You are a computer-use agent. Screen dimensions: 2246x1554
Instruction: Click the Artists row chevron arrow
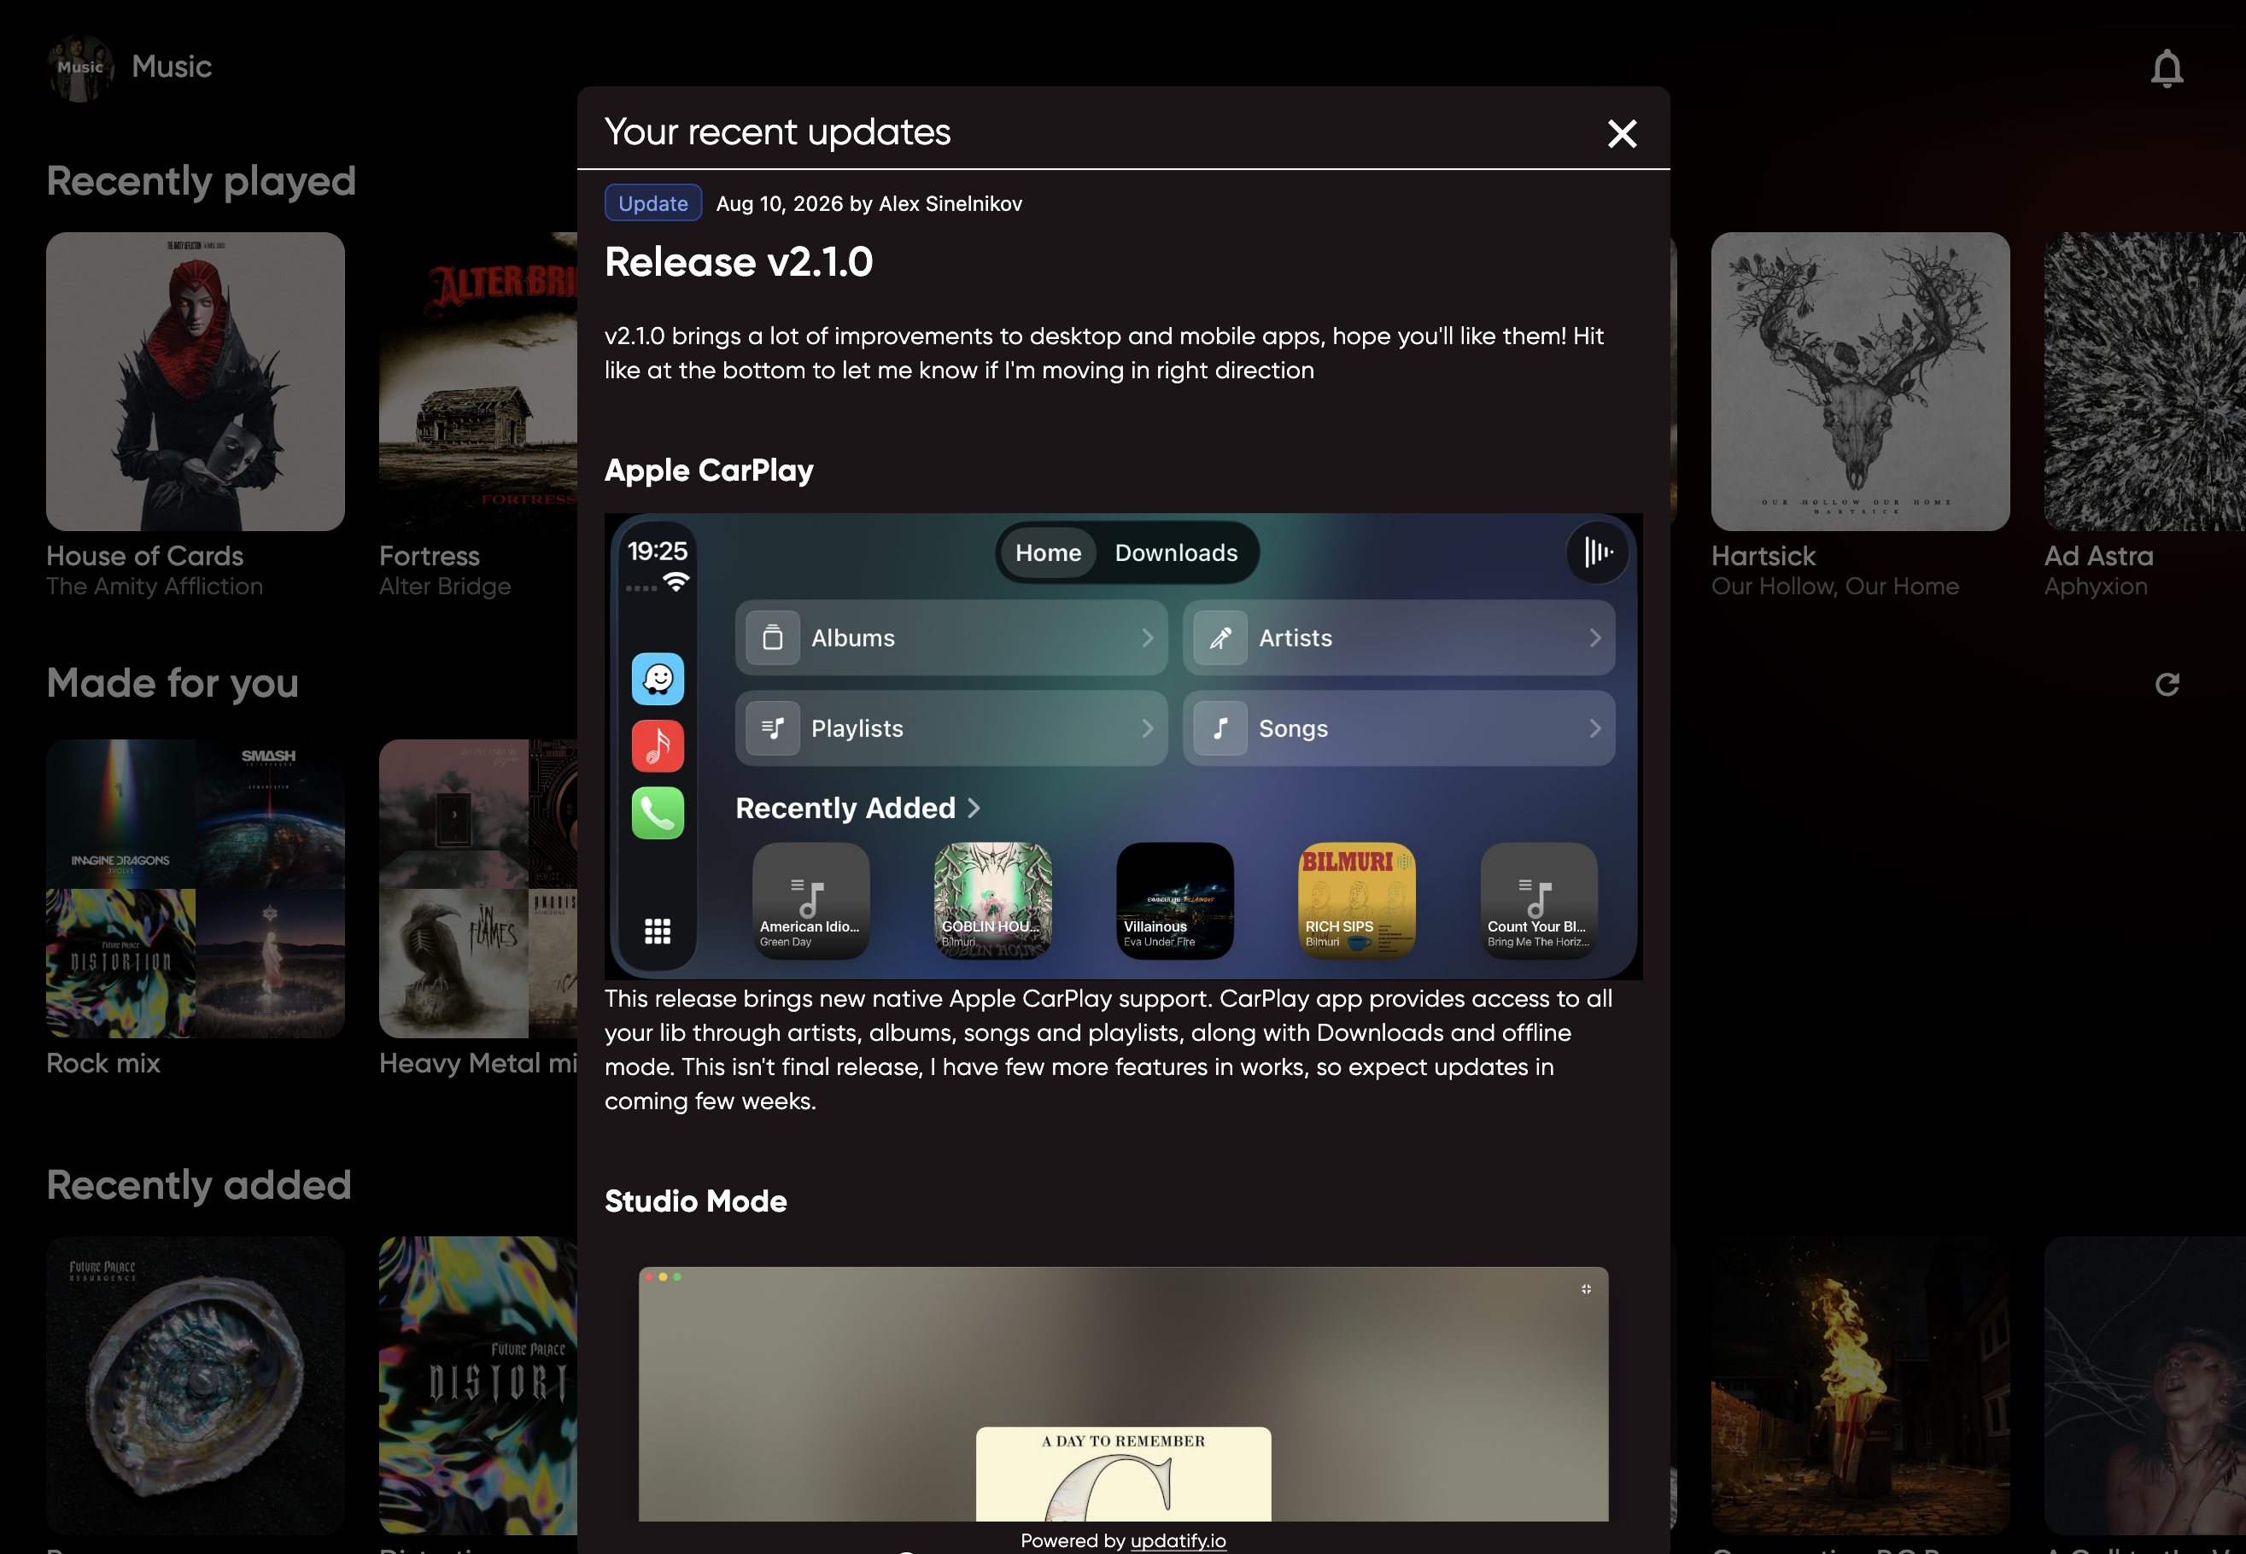pyautogui.click(x=1594, y=638)
